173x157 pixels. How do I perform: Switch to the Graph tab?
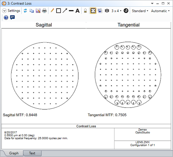pos(14,153)
